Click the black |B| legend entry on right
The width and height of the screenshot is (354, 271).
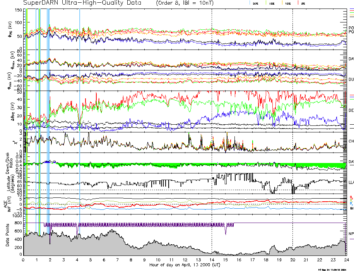pyautogui.click(x=351, y=209)
